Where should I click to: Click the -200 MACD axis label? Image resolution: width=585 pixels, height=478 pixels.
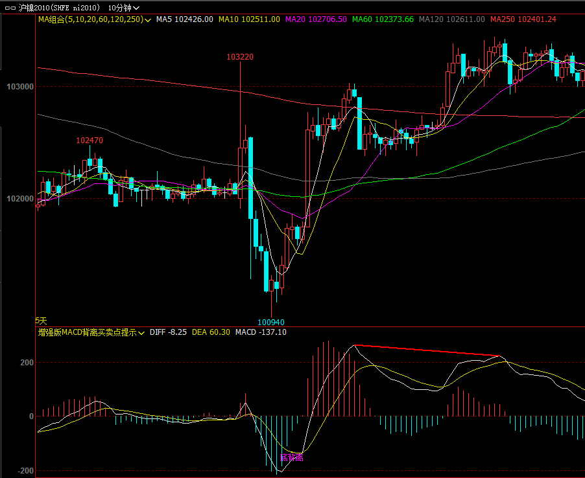pyautogui.click(x=25, y=471)
